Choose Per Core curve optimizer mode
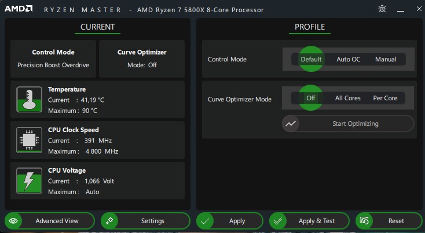 click(x=385, y=98)
